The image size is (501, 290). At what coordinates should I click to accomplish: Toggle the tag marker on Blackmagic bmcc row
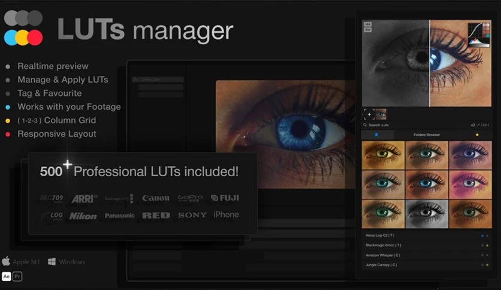coord(482,246)
